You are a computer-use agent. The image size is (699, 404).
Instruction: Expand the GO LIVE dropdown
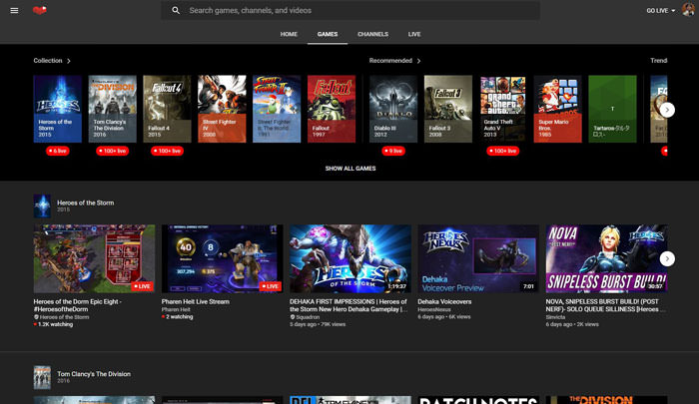coord(661,10)
